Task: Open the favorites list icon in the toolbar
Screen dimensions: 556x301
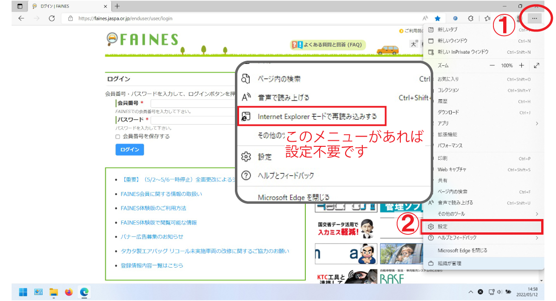Action: pos(487,19)
